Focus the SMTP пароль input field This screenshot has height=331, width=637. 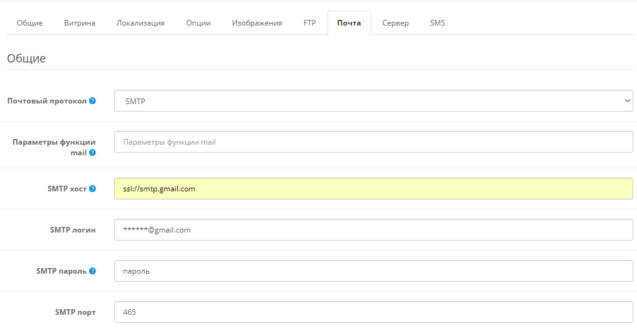click(x=373, y=271)
